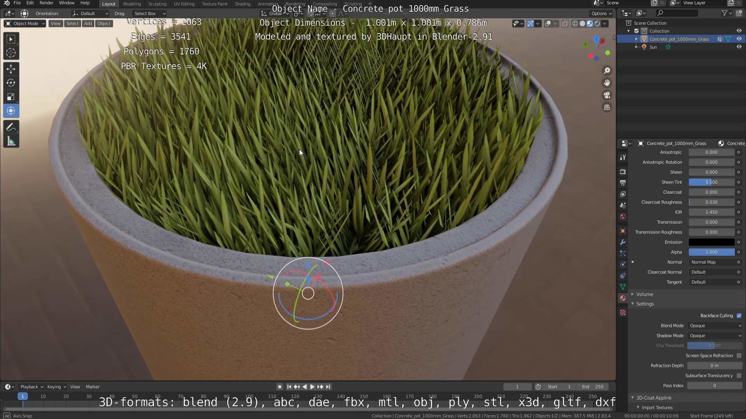Image resolution: width=746 pixels, height=419 pixels.
Task: Click the viewport Add menu button
Action: (x=88, y=24)
